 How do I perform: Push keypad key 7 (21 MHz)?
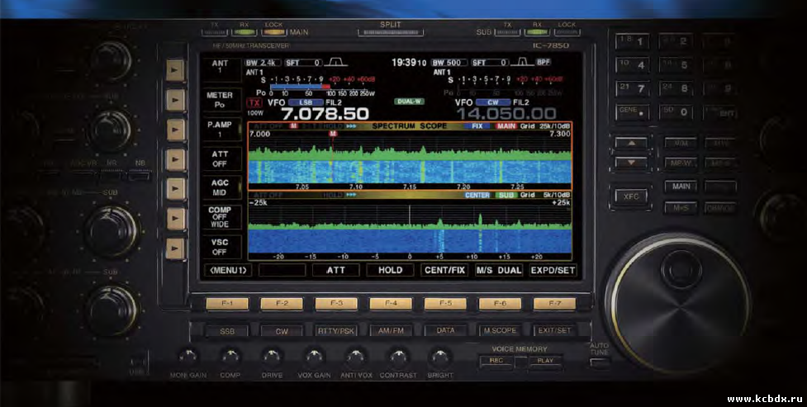(x=633, y=88)
